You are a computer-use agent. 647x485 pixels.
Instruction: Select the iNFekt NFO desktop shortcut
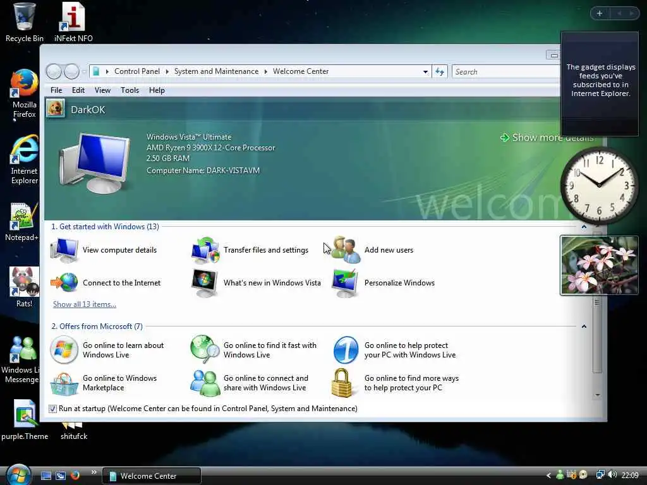[x=73, y=23]
